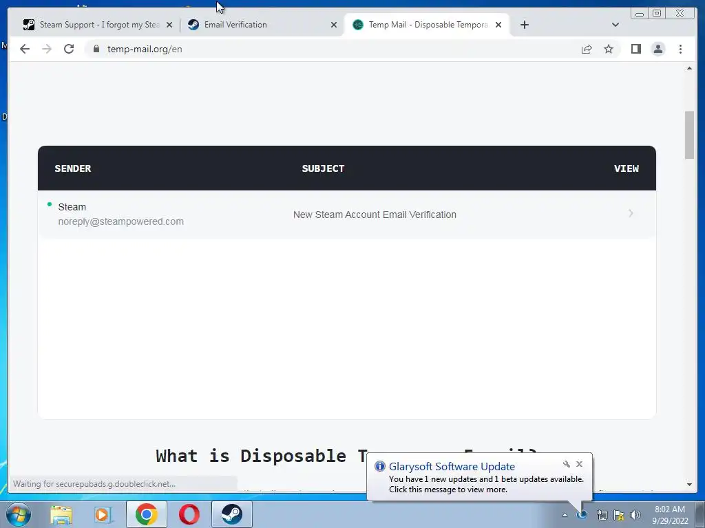The height and width of the screenshot is (528, 705).
Task: Click the VIEW column header
Action: pyautogui.click(x=627, y=168)
